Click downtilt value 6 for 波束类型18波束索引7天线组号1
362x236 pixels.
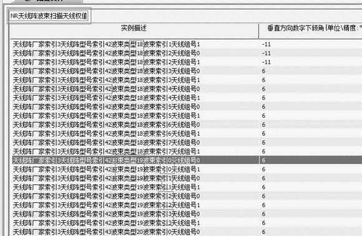point(263,151)
